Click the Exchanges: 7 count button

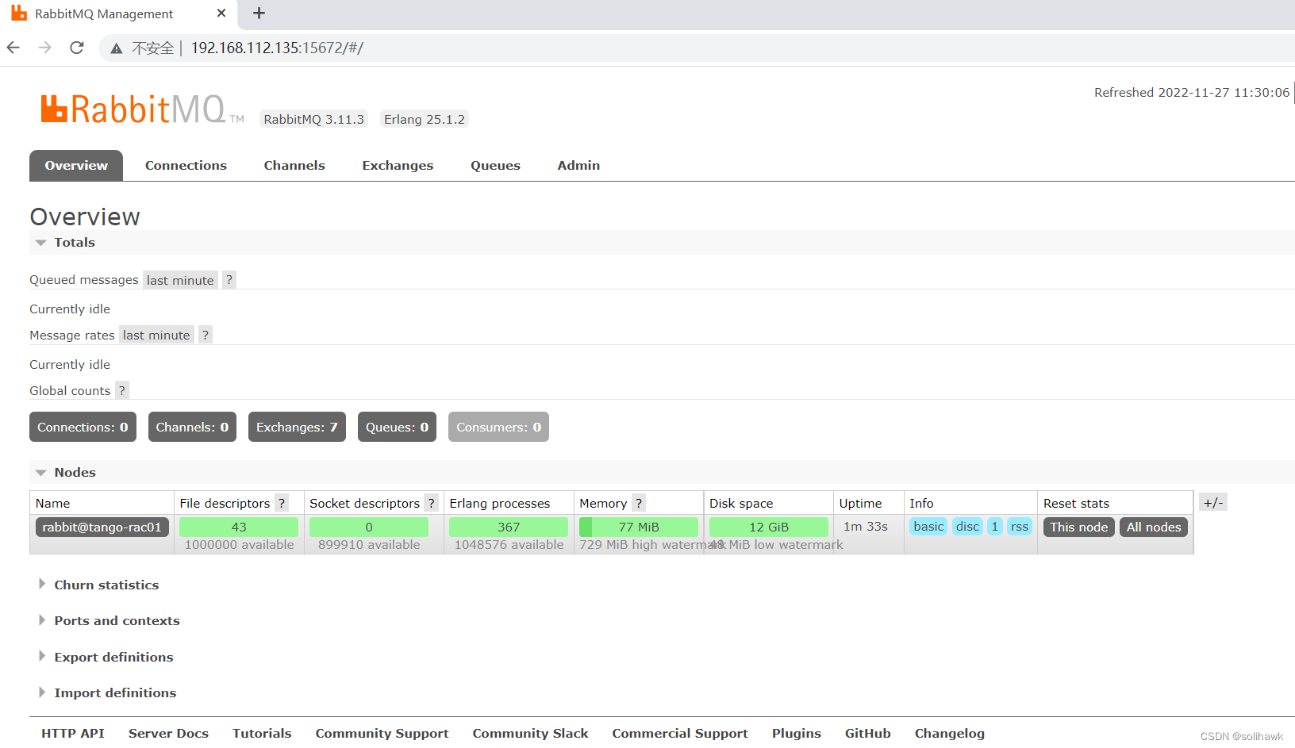point(297,427)
